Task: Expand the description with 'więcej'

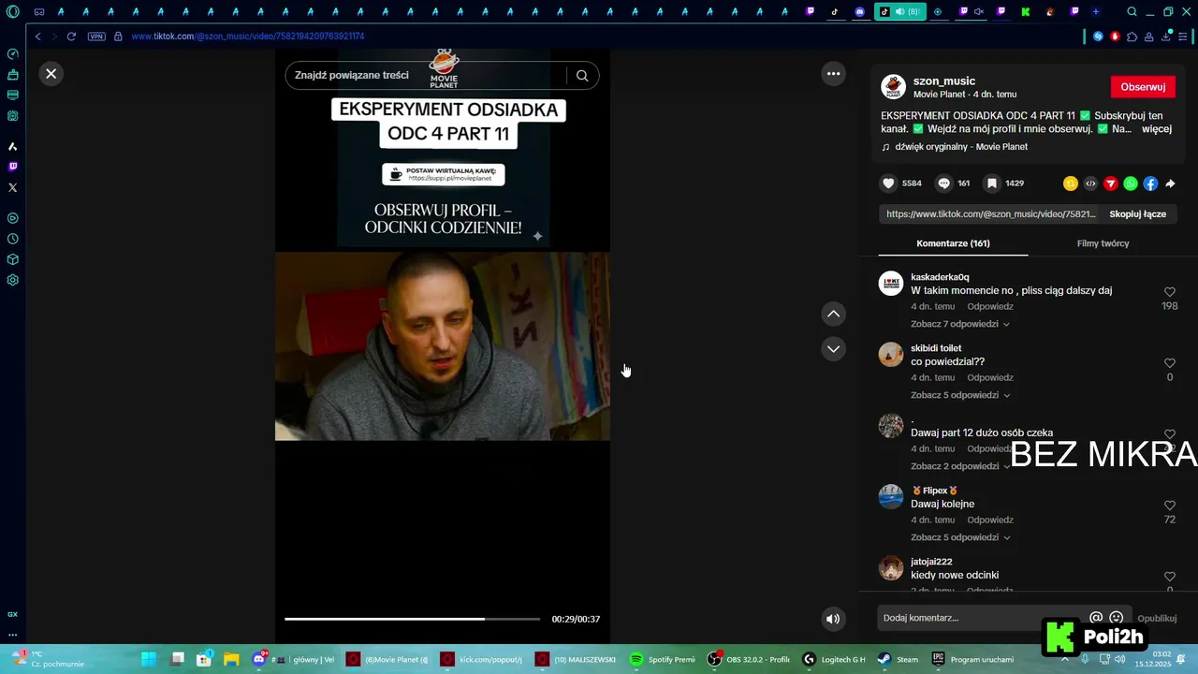Action: pyautogui.click(x=1157, y=129)
